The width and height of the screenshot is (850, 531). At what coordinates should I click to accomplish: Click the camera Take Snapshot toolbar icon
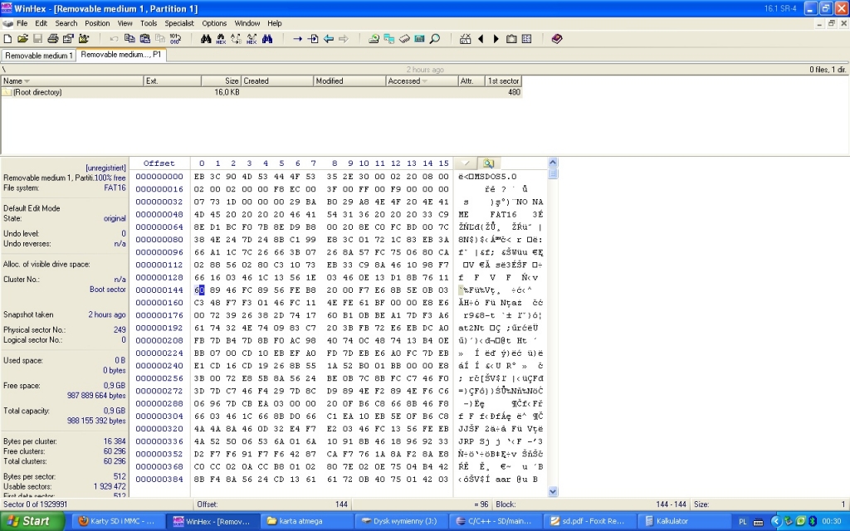(511, 38)
